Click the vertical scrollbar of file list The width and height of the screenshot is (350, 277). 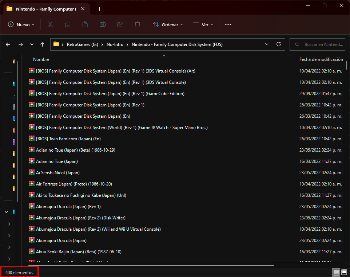(x=347, y=65)
